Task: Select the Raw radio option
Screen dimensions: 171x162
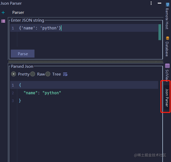Action: [x=38, y=74]
